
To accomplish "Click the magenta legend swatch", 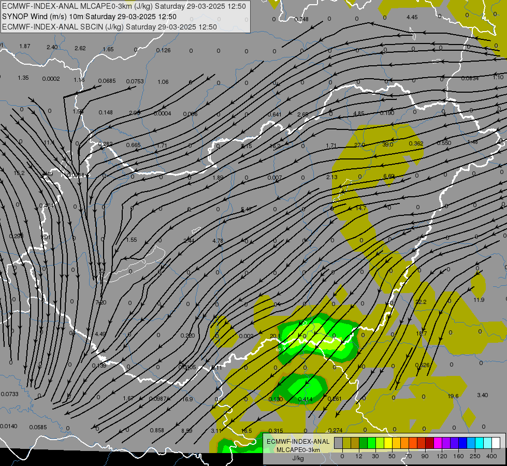I will tap(438, 443).
